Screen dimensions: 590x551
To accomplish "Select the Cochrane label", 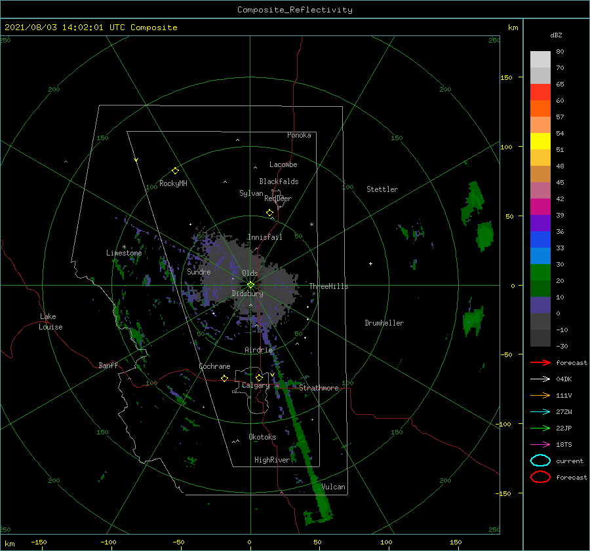I will [214, 366].
